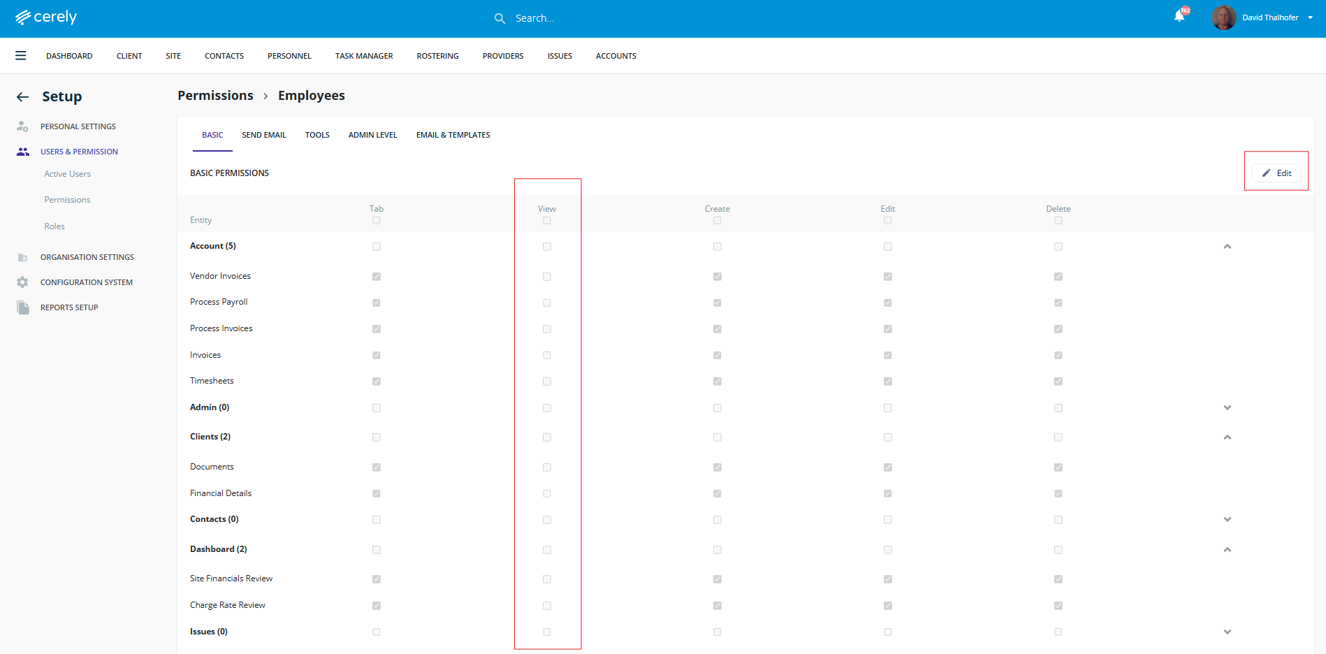Click the Cerely logo
The height and width of the screenshot is (654, 1326).
point(46,17)
